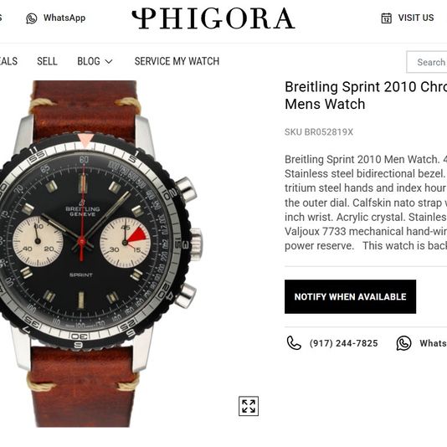Click the WhatsApp icon in header

pyautogui.click(x=32, y=18)
